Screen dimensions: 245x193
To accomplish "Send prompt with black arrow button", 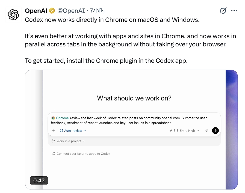I will point(215,130).
